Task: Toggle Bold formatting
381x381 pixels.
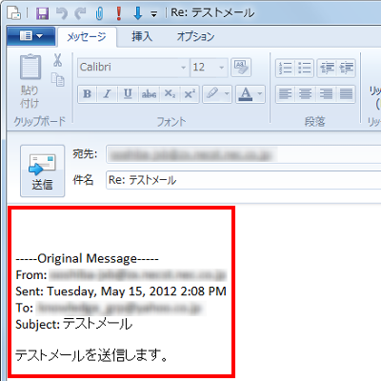Action: 88,94
